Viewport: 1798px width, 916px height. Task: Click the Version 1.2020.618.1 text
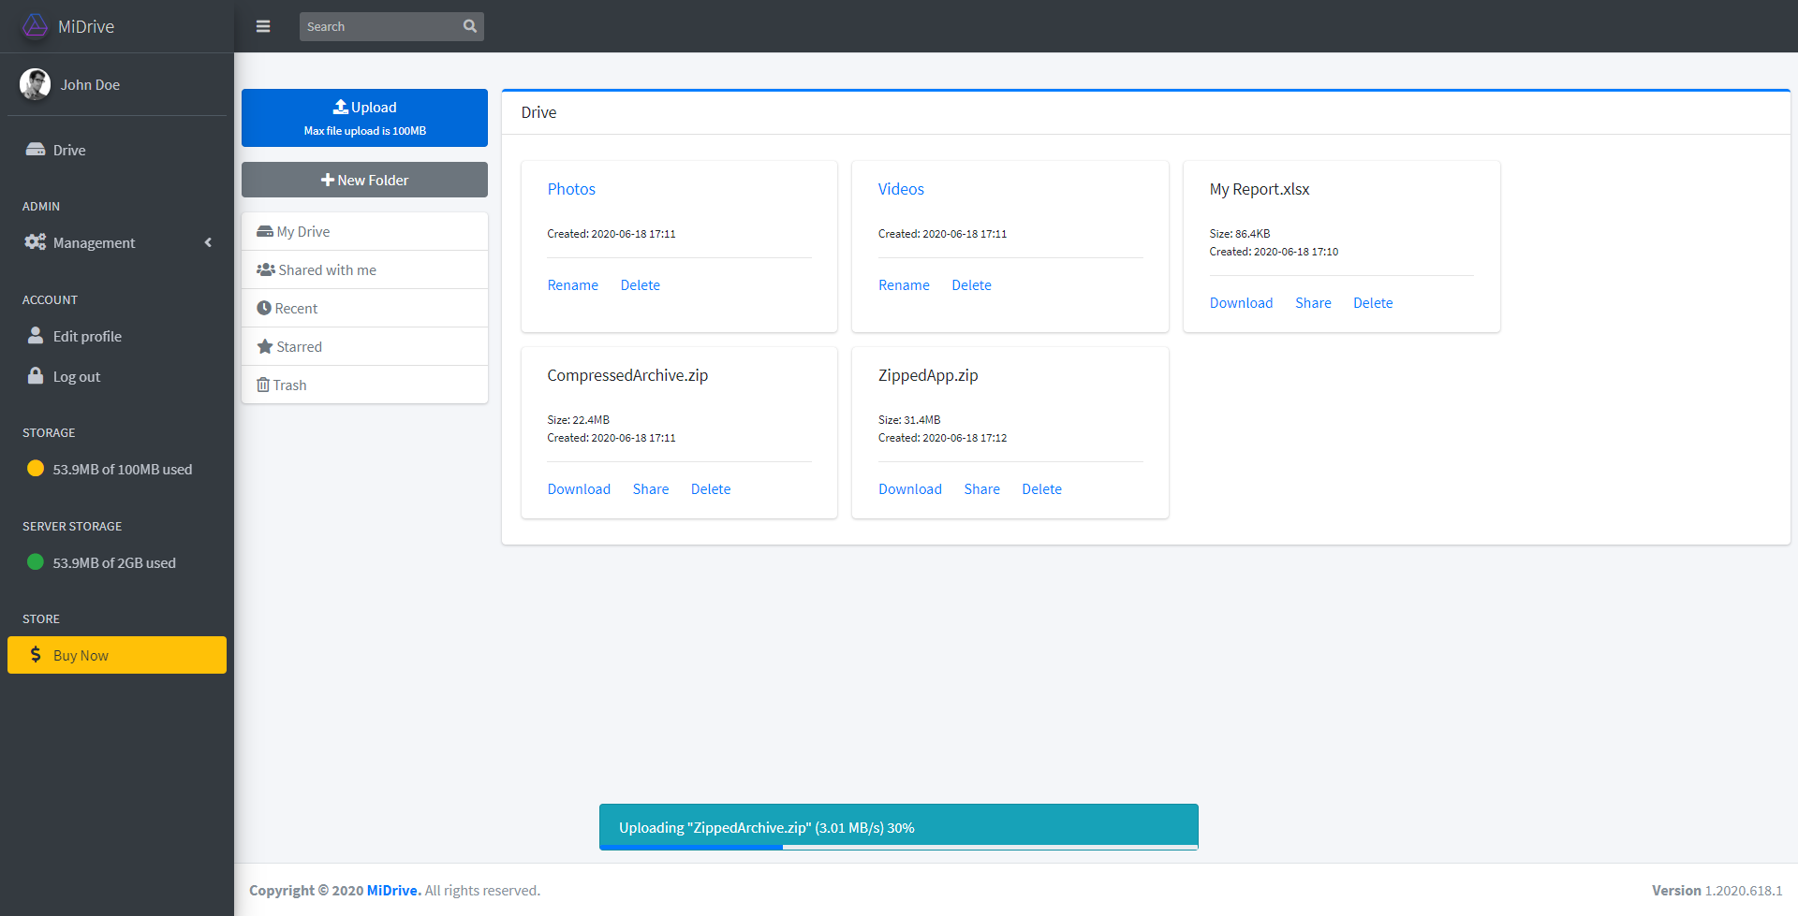point(1717,891)
